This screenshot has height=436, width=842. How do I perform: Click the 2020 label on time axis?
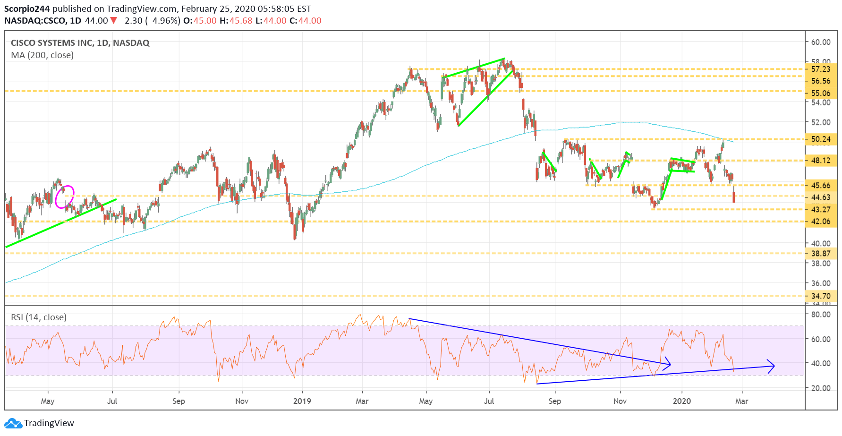tap(682, 401)
